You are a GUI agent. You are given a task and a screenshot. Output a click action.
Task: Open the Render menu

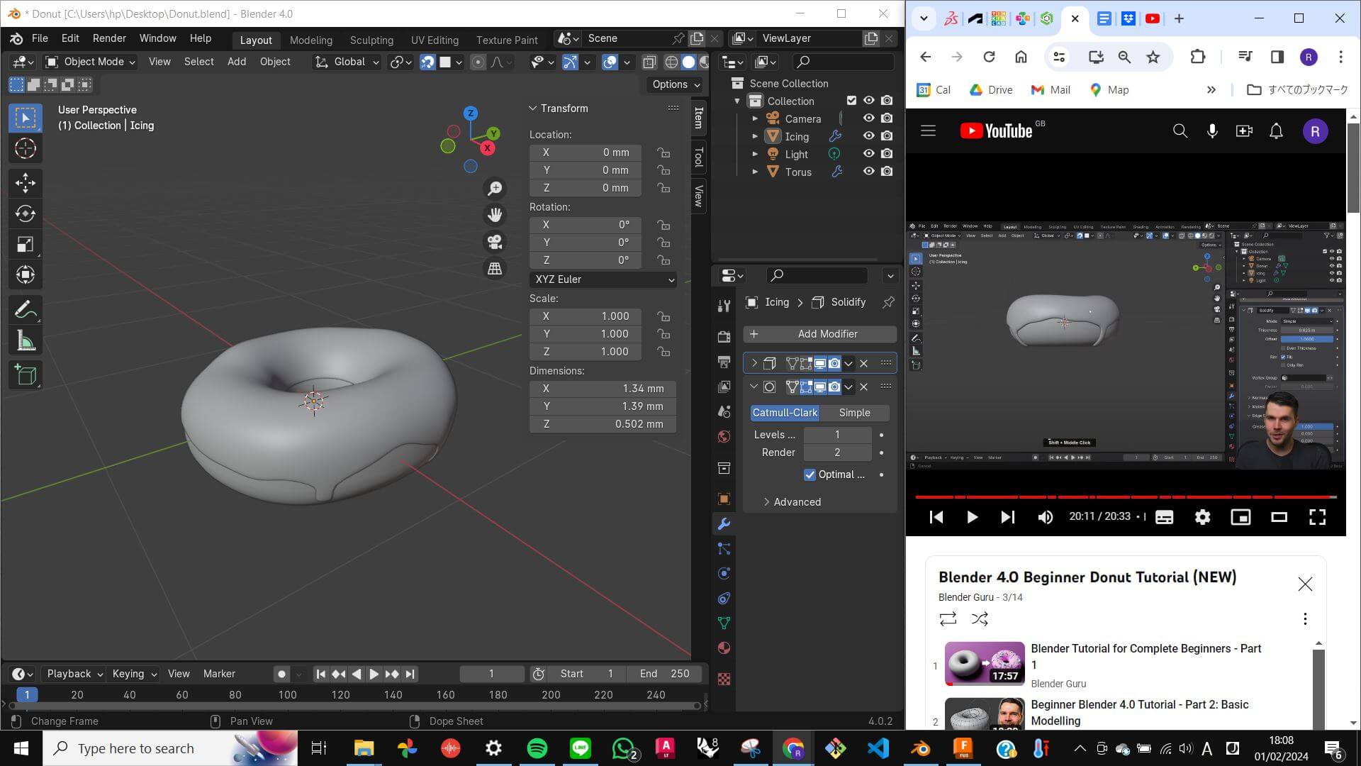click(109, 38)
